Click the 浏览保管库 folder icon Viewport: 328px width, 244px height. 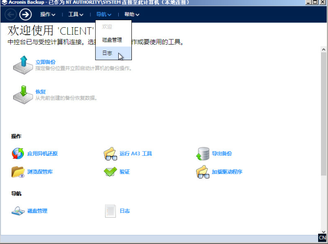click(18, 172)
